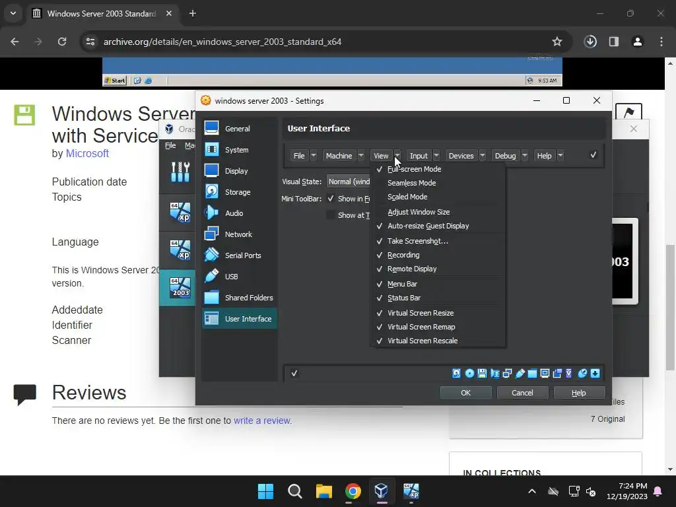676x507 pixels.
Task: Uncheck the Remote Display entry
Action: click(x=438, y=269)
